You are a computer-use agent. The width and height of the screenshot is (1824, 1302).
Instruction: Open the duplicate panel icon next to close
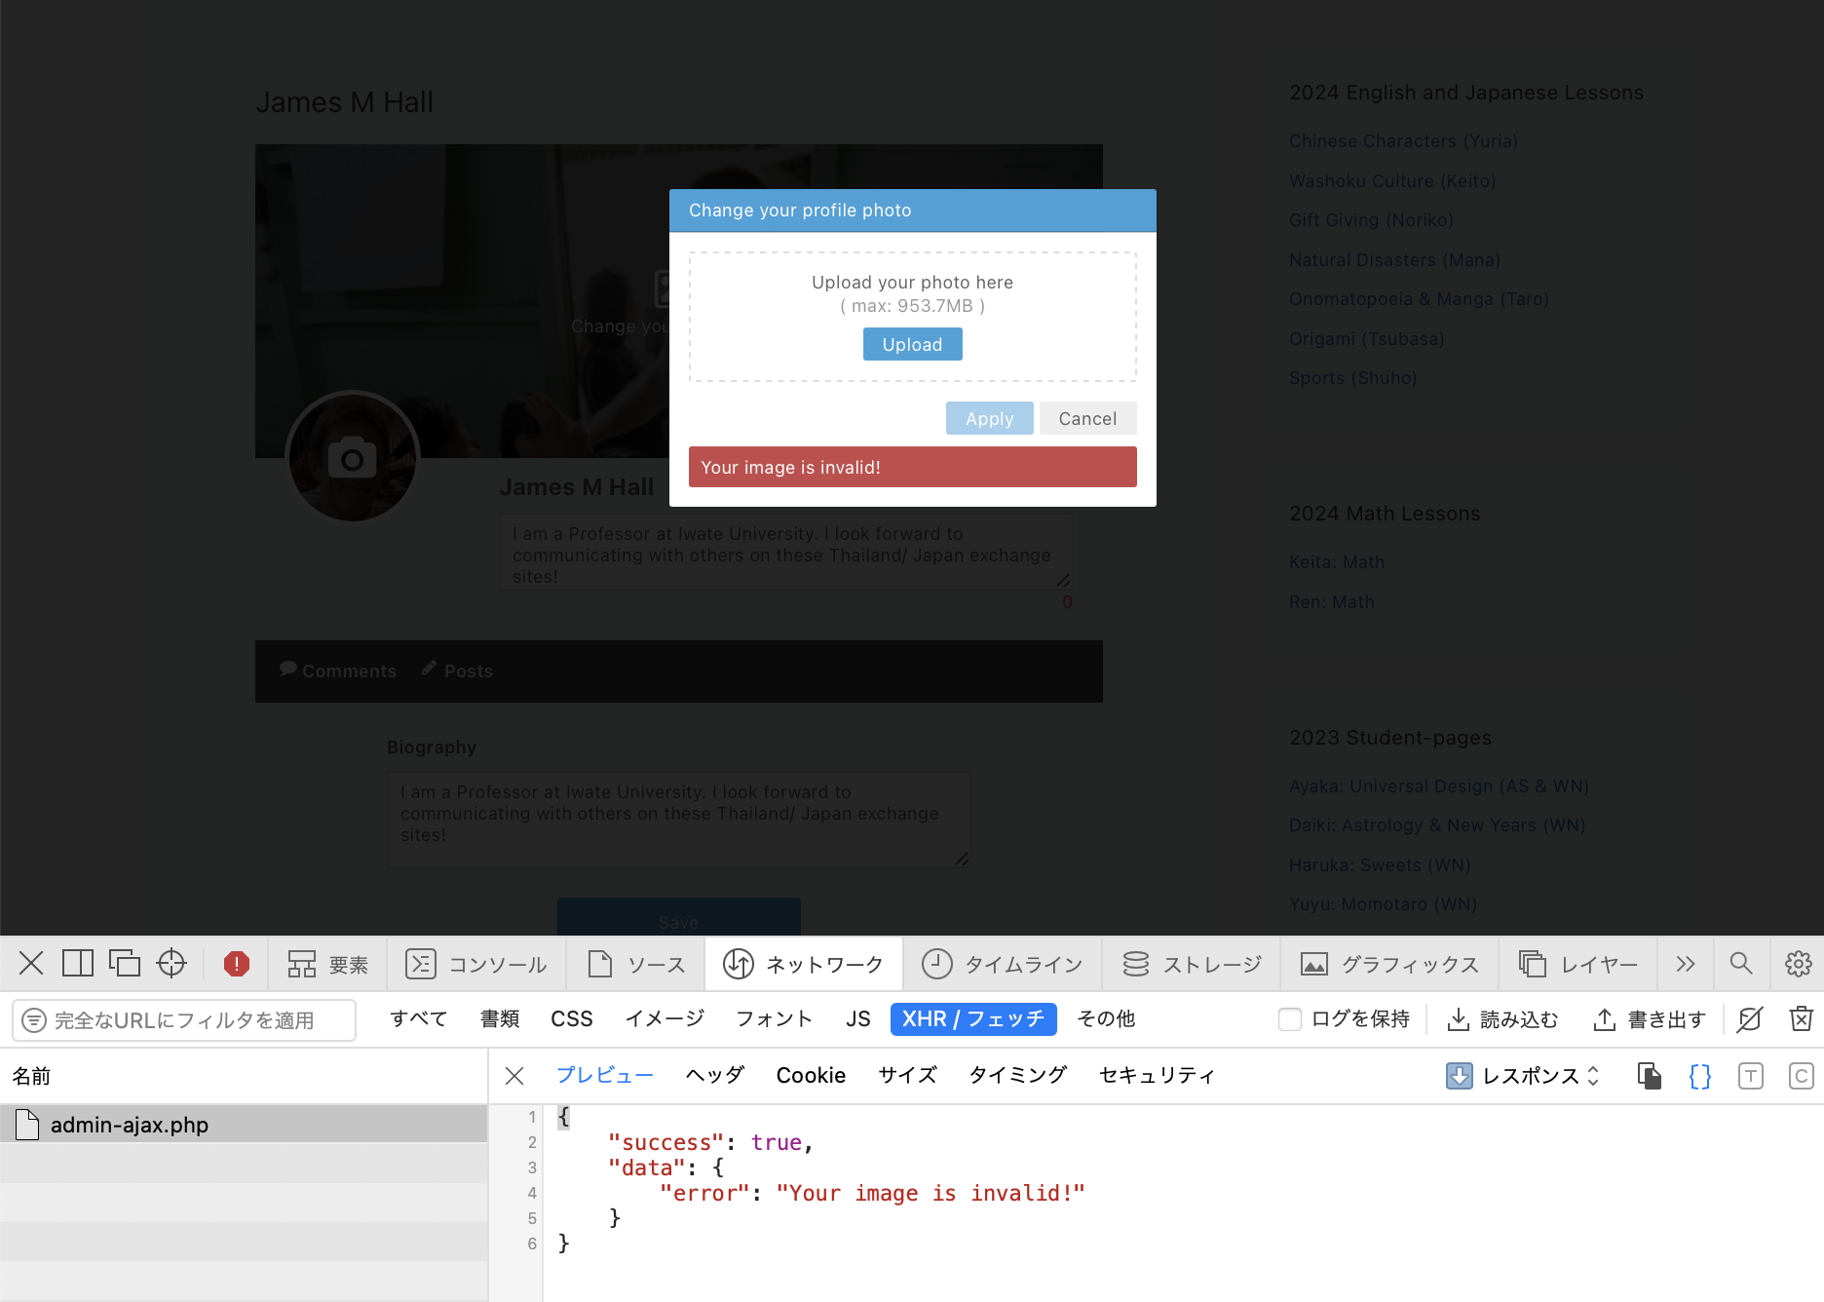(x=125, y=963)
